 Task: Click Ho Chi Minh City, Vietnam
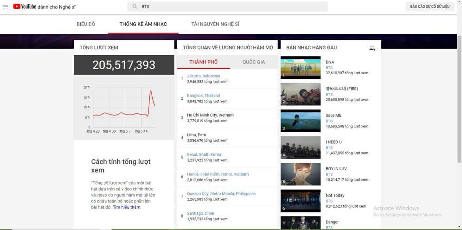210,115
